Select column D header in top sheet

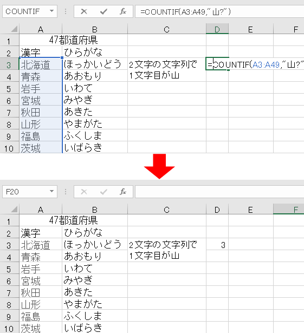point(217,29)
